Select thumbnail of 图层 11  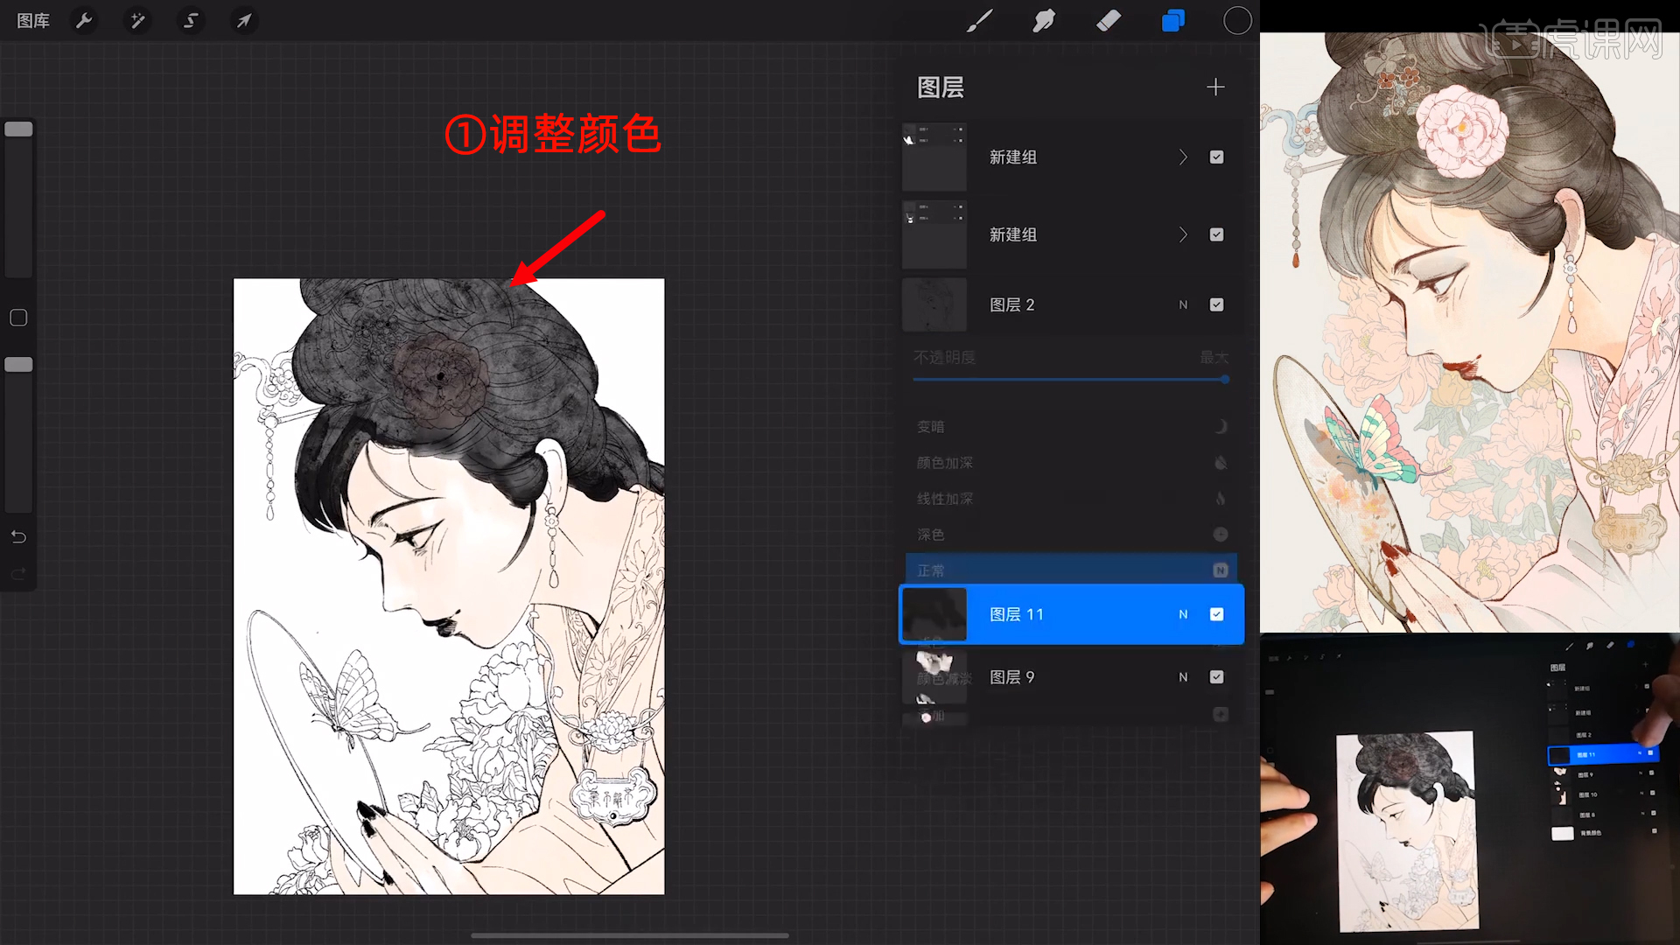pyautogui.click(x=934, y=614)
